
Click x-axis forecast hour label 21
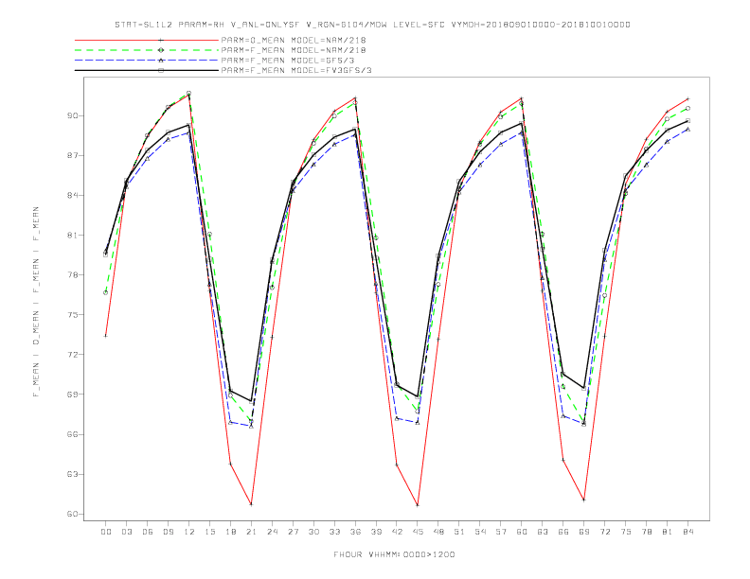[251, 532]
